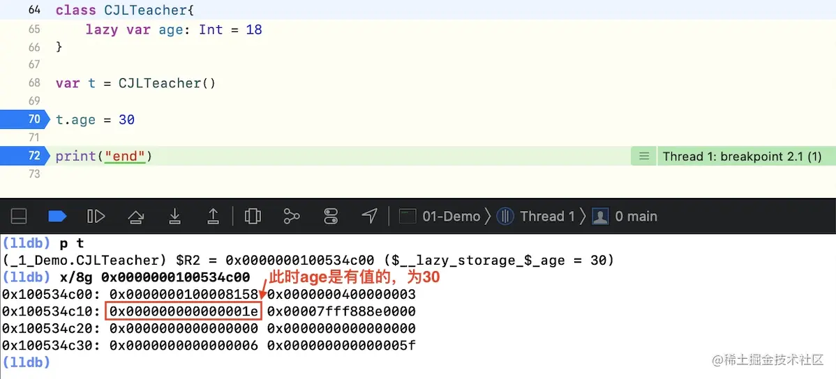Viewport: 836px width, 379px height.
Task: Click line number 65 in gutter
Action: pos(34,29)
